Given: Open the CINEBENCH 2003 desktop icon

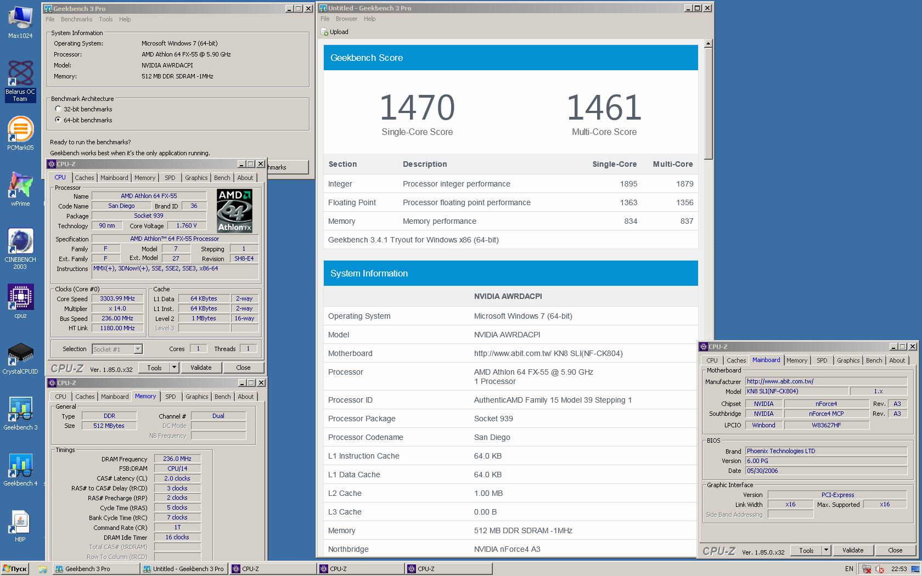Looking at the screenshot, I should (x=20, y=249).
